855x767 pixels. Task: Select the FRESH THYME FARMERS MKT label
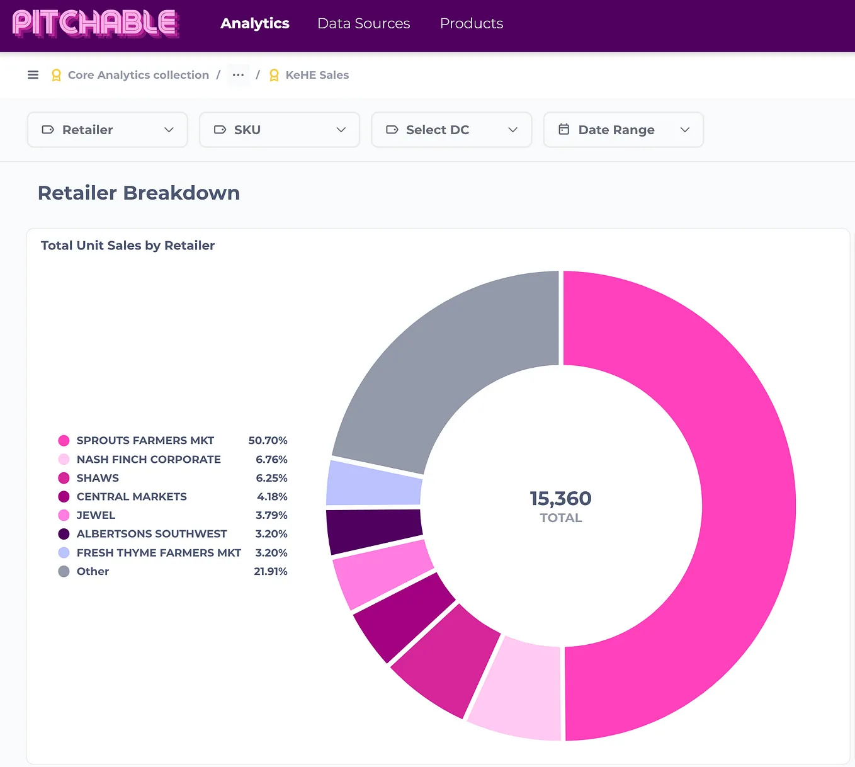coord(159,553)
